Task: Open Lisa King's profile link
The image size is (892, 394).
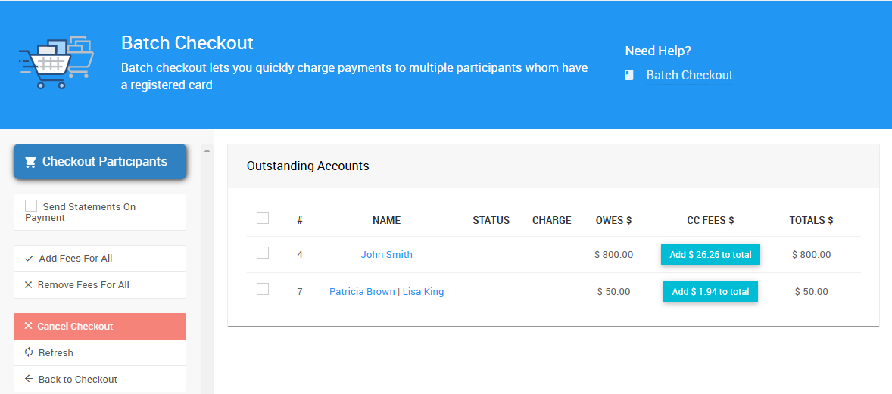Action: click(x=423, y=292)
